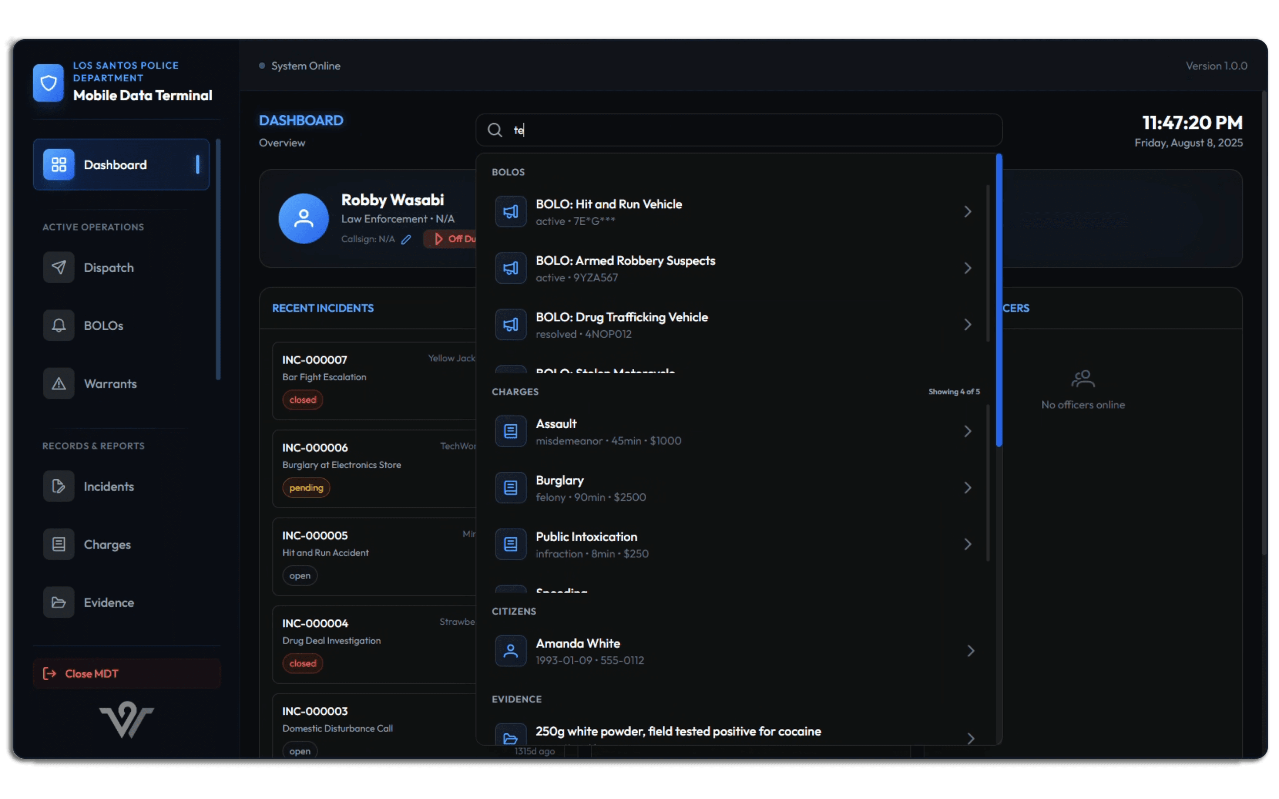This screenshot has width=1279, height=799.
Task: Click the Dashboard grid icon
Action: [59, 164]
